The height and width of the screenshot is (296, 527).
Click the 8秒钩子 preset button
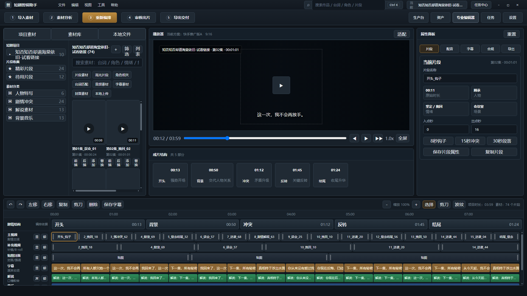[438, 141]
